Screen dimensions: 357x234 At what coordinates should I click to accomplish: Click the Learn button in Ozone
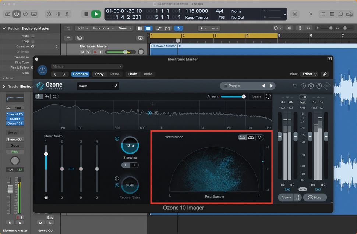coord(257,96)
